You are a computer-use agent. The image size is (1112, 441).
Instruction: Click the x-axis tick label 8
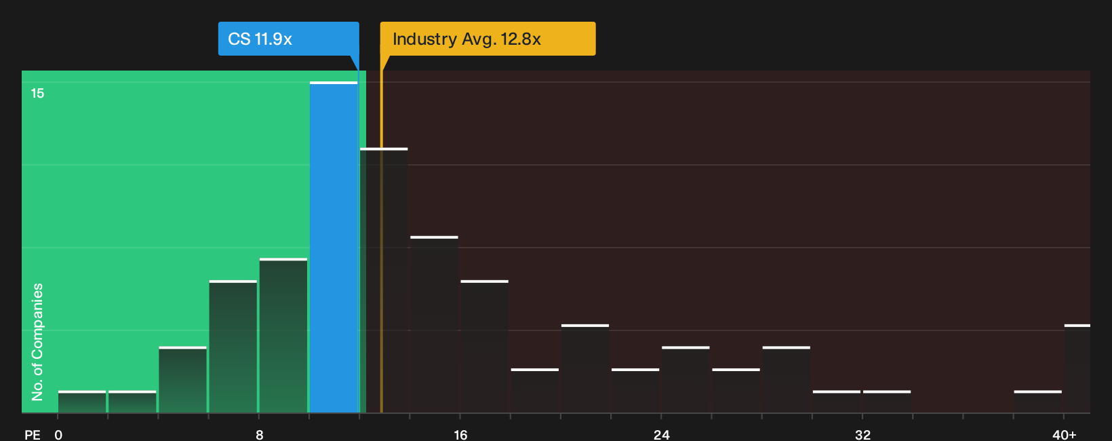pyautogui.click(x=260, y=434)
